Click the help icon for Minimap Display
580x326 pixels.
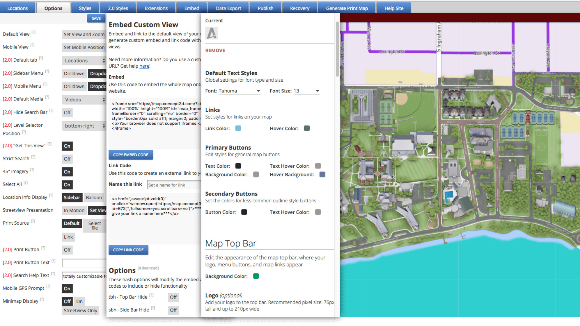[x=42, y=299]
